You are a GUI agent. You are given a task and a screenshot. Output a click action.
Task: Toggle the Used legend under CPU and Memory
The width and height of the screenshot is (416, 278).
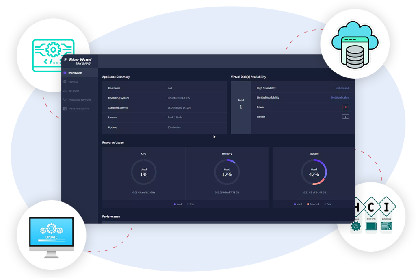[x=178, y=204]
